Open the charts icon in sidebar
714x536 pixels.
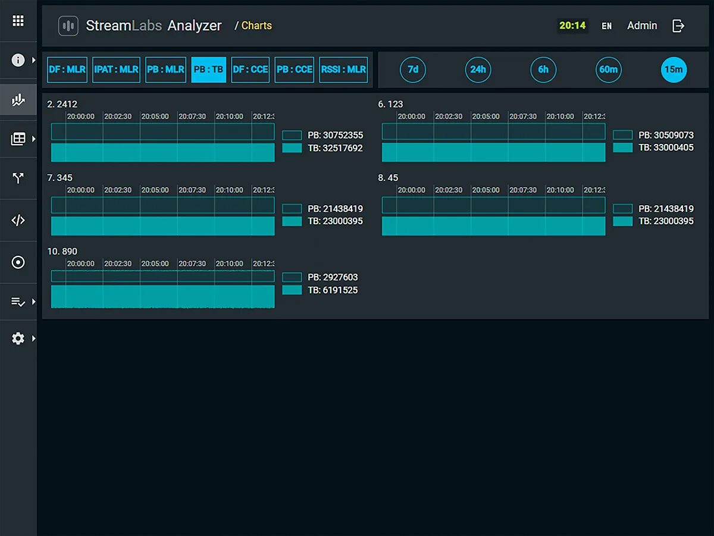point(18,100)
